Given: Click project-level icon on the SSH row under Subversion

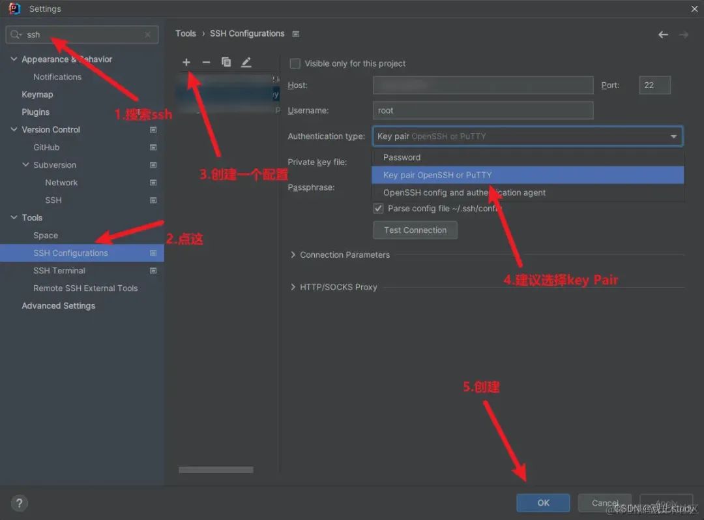Looking at the screenshot, I should click(x=153, y=200).
